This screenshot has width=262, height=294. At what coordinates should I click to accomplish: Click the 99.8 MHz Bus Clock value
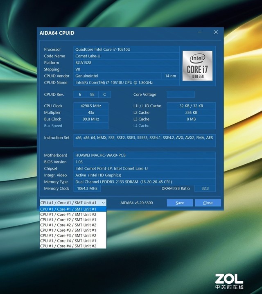[91, 119]
